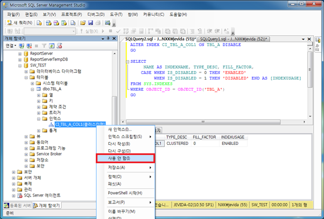Collapse the dbo.TBL_A table node
324x219 pixels.
tap(32, 90)
